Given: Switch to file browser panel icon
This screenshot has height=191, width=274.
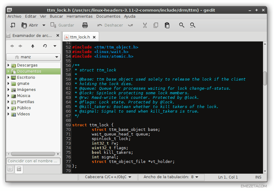Looking at the screenshot, I should coord(19,169).
